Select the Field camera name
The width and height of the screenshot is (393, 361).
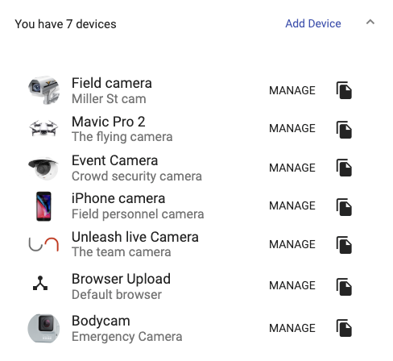tap(112, 83)
